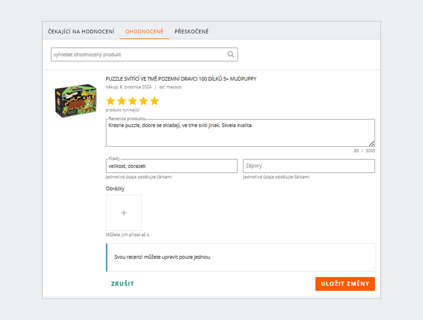The height and width of the screenshot is (320, 423).
Task: Click the PUZZLE SVÍTÍCÍ VE TMĚ product title
Action: click(181, 79)
